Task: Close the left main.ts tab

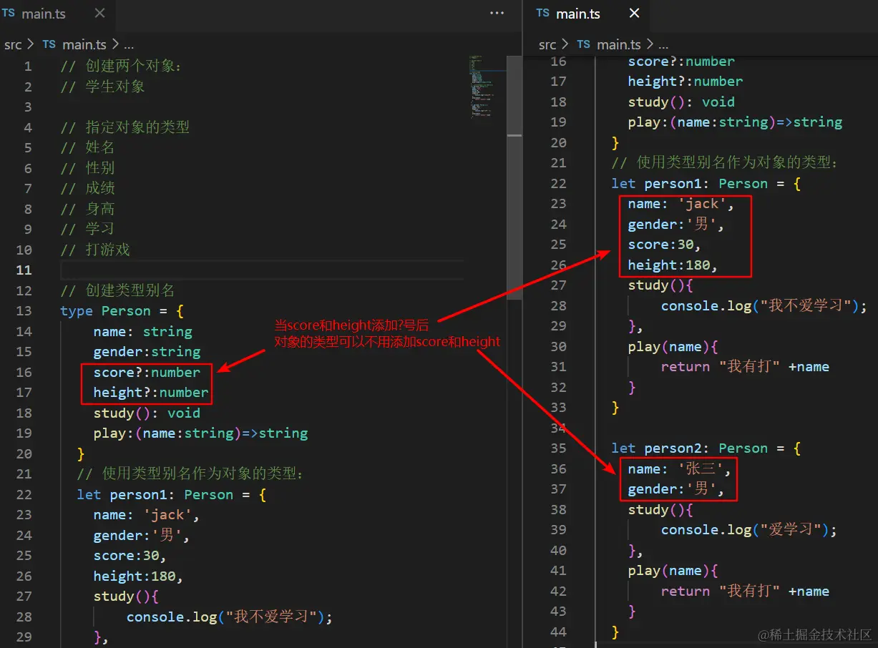Action: [x=100, y=13]
